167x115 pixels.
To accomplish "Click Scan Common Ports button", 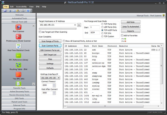I will 50,46.
